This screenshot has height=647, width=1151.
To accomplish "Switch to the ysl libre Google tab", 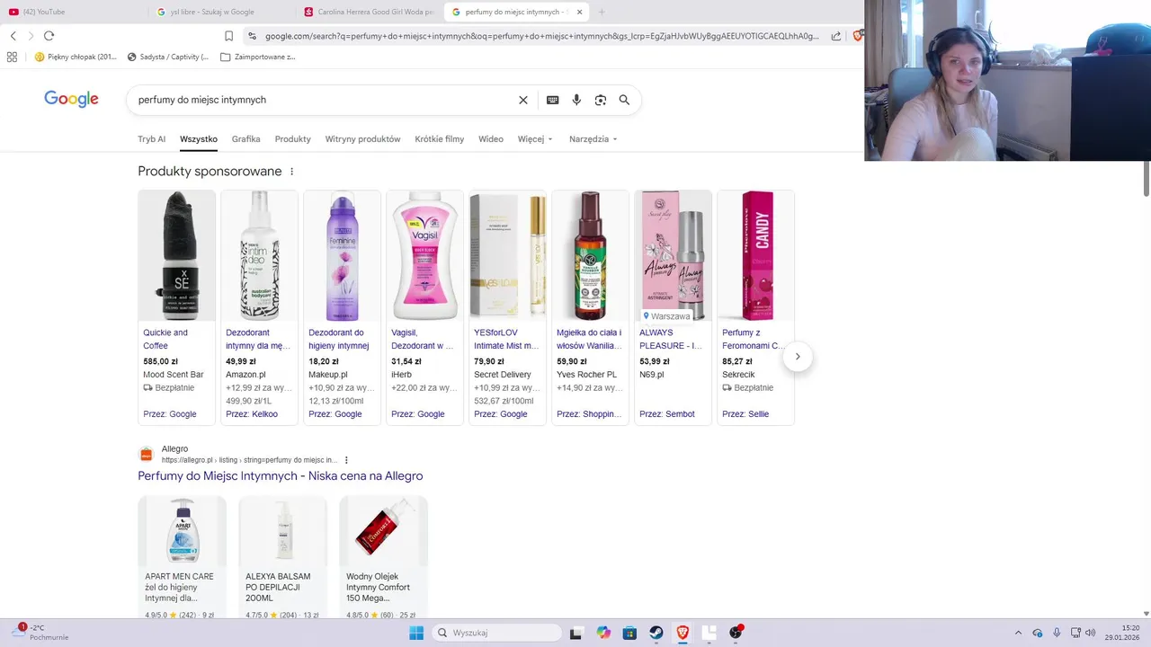I will point(220,12).
